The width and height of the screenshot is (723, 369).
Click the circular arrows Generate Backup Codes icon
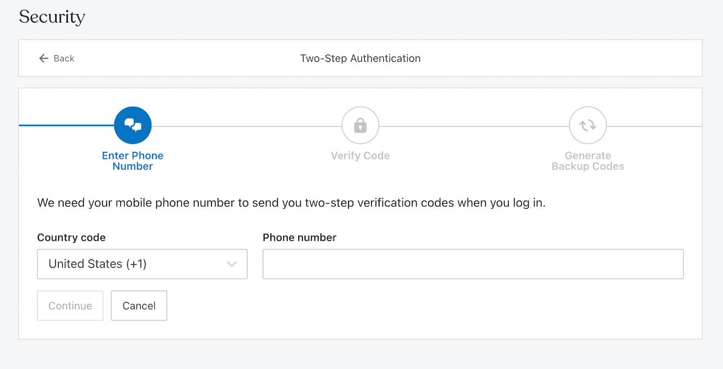point(587,125)
